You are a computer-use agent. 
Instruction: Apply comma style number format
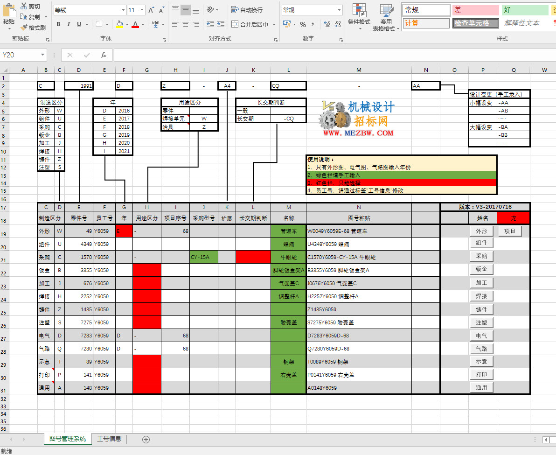313,24
